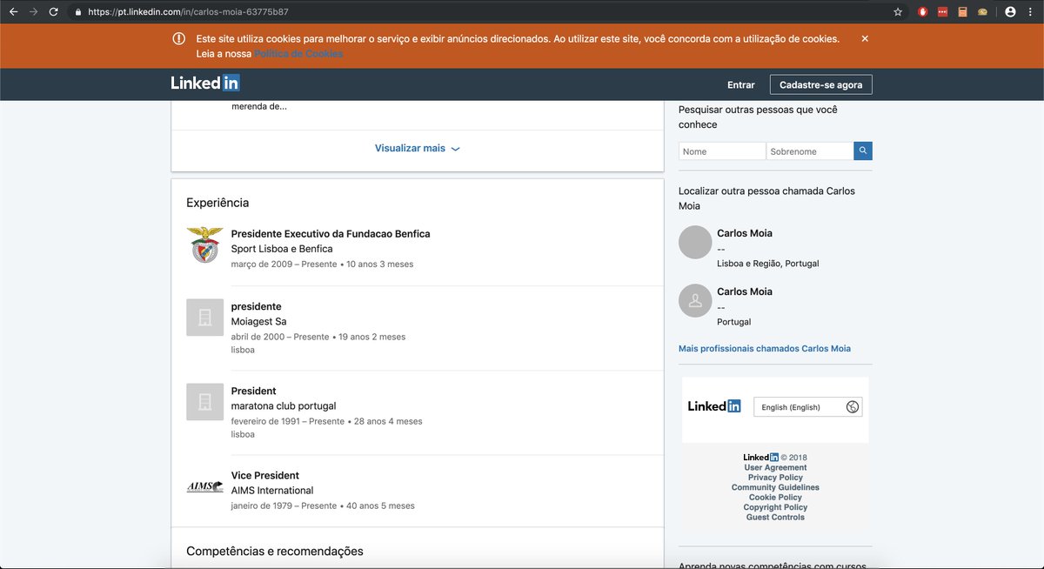Click the text fevereiro de 1991 – Presente
1044x569 pixels.
coord(288,421)
